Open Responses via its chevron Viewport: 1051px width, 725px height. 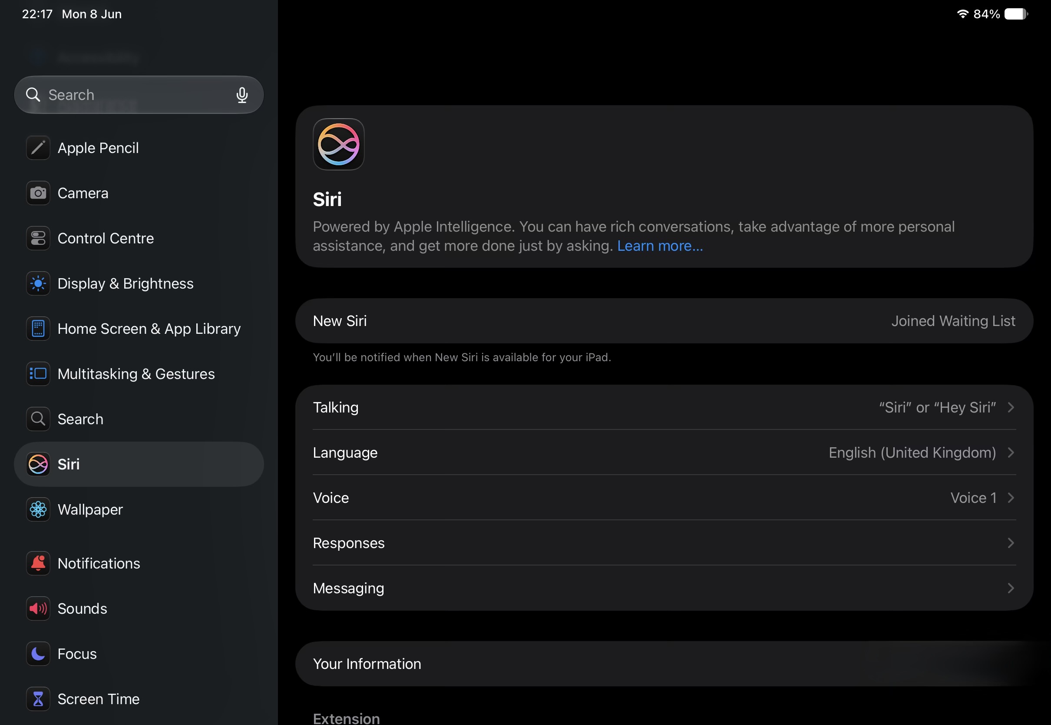tap(1011, 543)
